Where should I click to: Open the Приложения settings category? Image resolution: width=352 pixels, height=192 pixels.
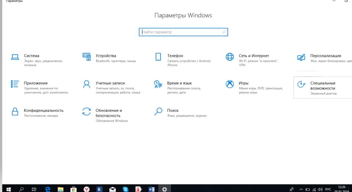[39, 88]
